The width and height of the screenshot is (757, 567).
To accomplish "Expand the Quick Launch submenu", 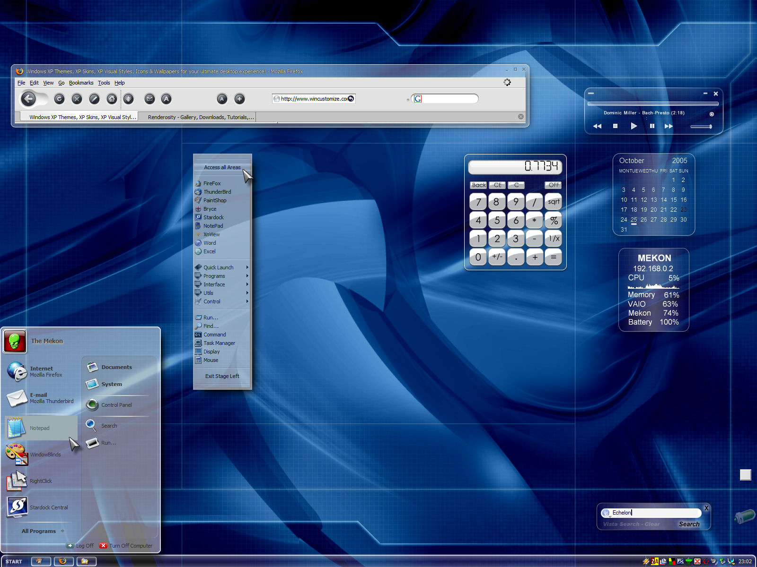I will tap(222, 267).
